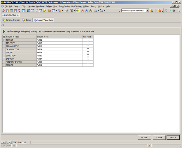Check Key Field for ORIGINALTITLE
This screenshot has width=182, height=148.
88,49
